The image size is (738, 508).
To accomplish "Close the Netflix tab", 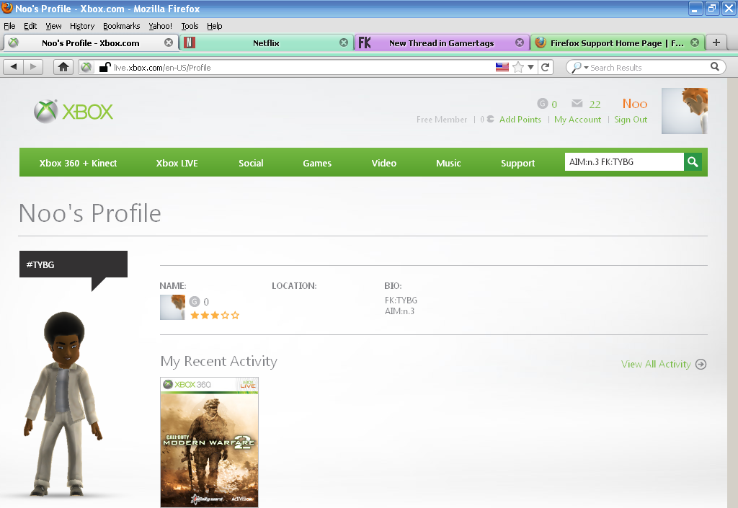I will click(x=344, y=43).
